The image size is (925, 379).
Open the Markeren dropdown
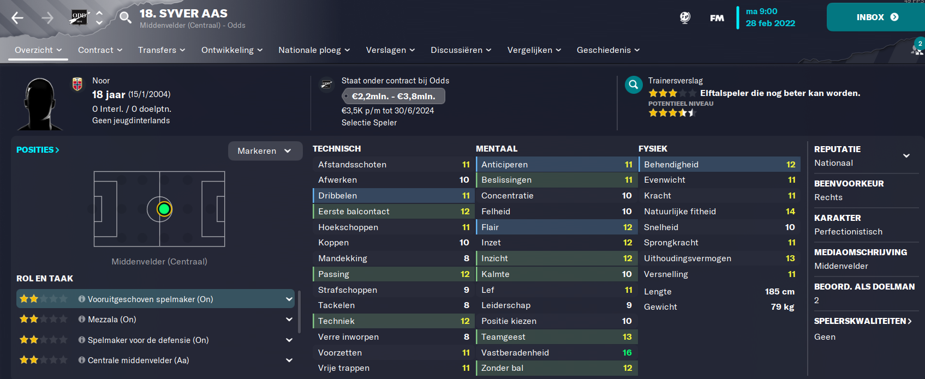265,151
